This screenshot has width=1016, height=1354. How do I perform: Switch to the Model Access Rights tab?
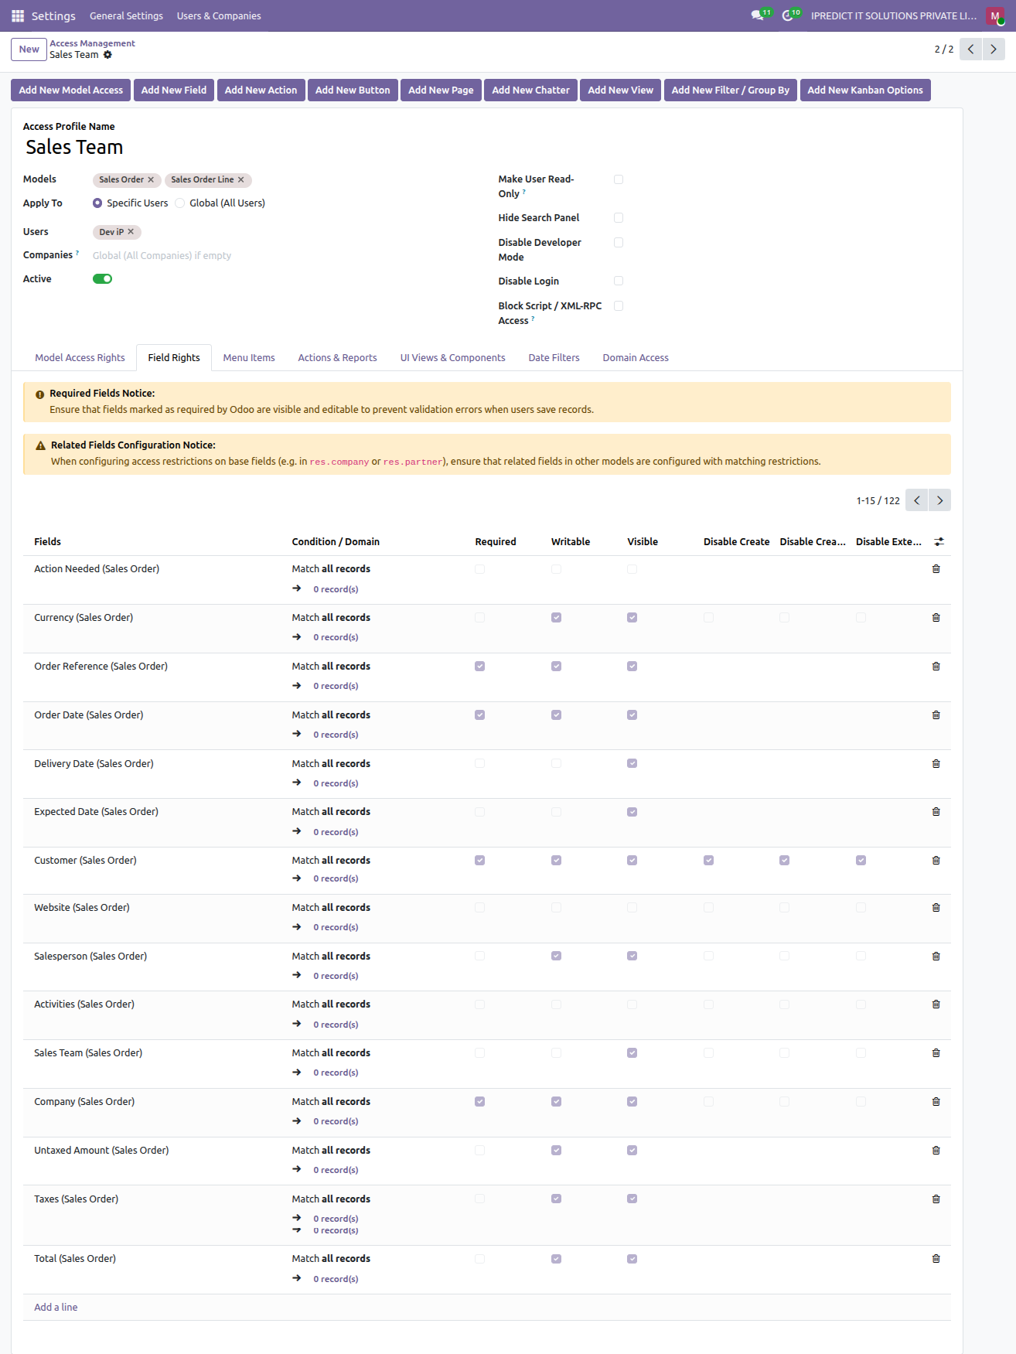[80, 358]
